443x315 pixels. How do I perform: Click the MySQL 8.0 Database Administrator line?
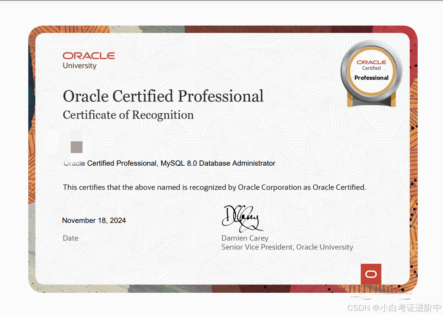(x=169, y=163)
